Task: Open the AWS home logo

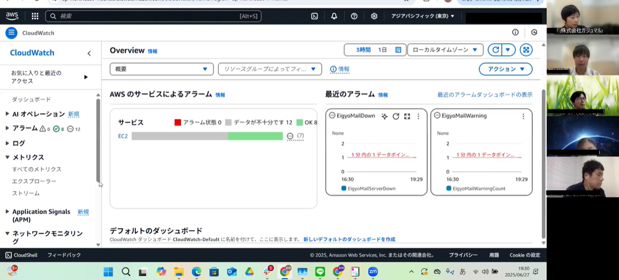Action: 12,16
